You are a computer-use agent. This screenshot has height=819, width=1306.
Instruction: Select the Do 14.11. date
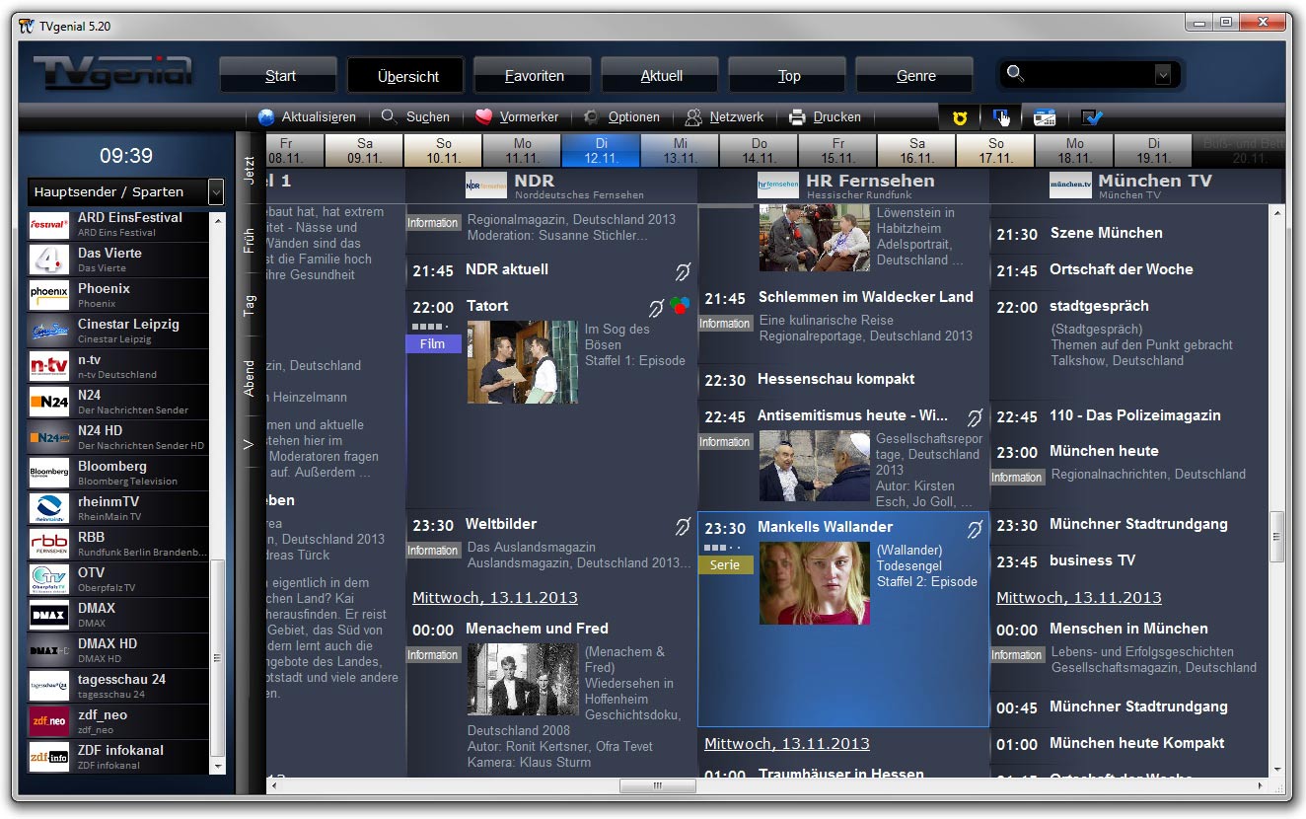pos(759,150)
